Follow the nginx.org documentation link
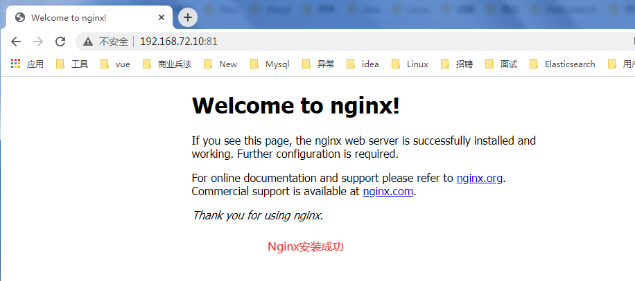Screen dimensions: 635x281 pyautogui.click(x=480, y=179)
